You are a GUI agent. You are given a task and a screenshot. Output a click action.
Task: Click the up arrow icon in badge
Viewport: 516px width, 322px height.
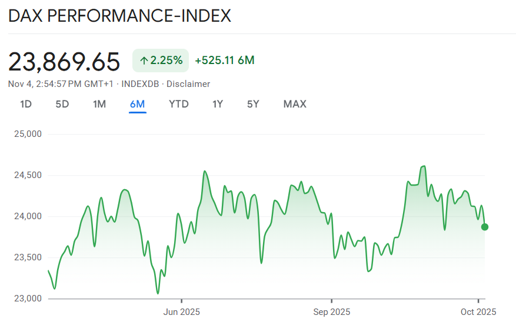tap(144, 61)
